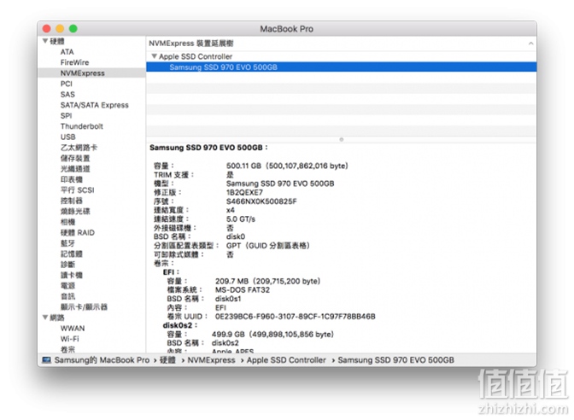Click 硬體 in the bottom path bar

167,360
